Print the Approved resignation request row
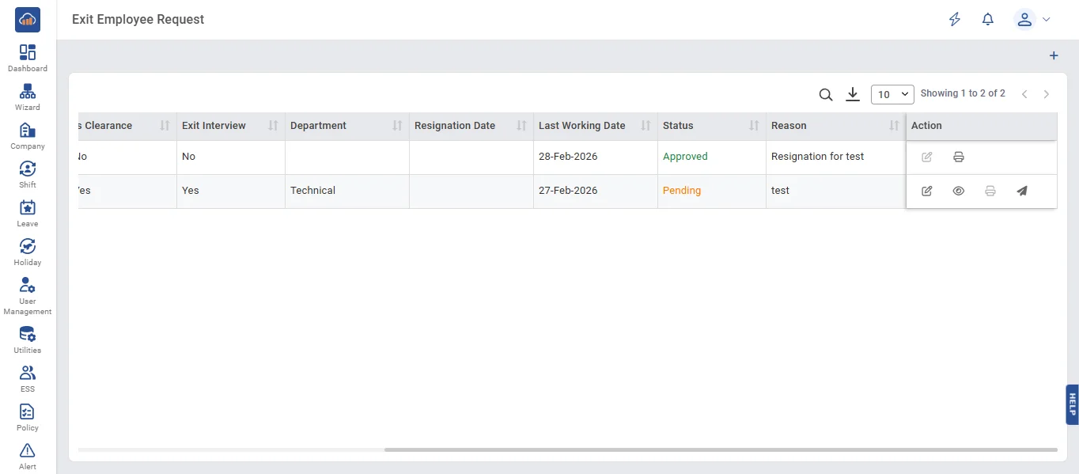Image resolution: width=1079 pixels, height=474 pixels. [x=958, y=157]
